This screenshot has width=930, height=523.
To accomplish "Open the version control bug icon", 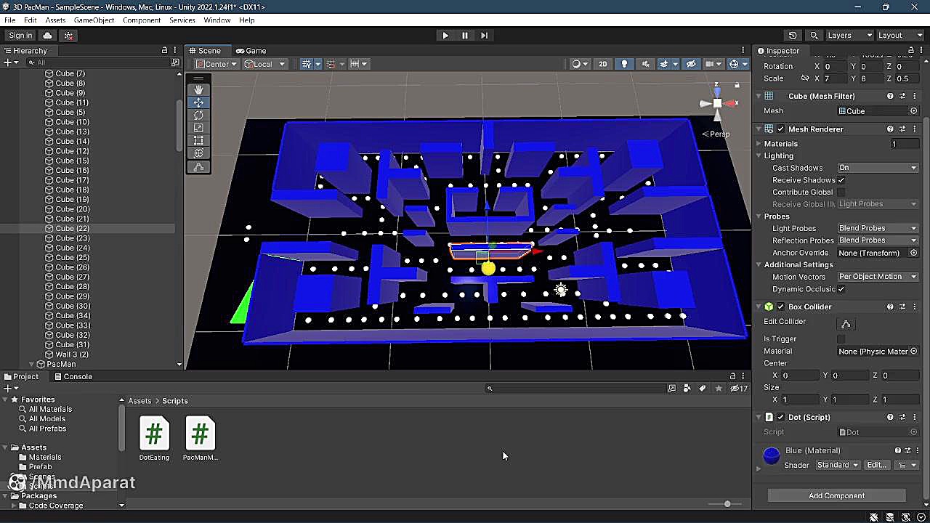I will (x=68, y=36).
